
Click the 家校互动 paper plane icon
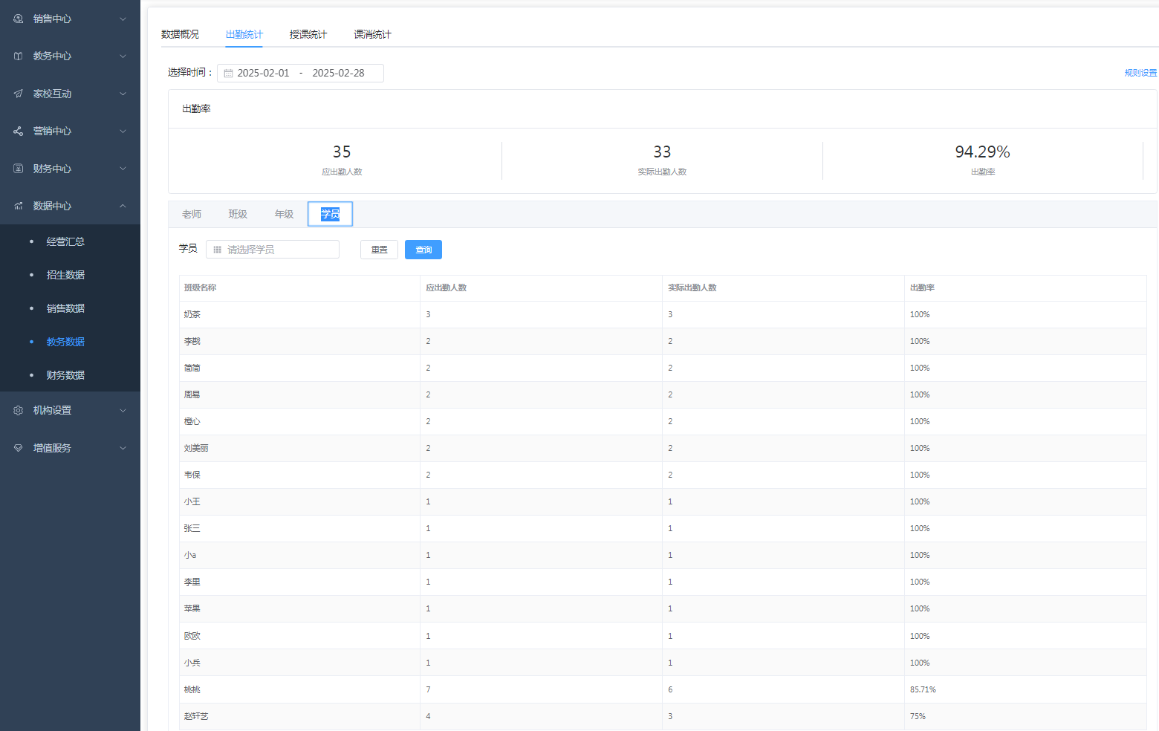pyautogui.click(x=19, y=94)
